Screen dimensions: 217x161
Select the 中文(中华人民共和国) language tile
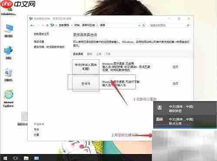tap(86, 67)
